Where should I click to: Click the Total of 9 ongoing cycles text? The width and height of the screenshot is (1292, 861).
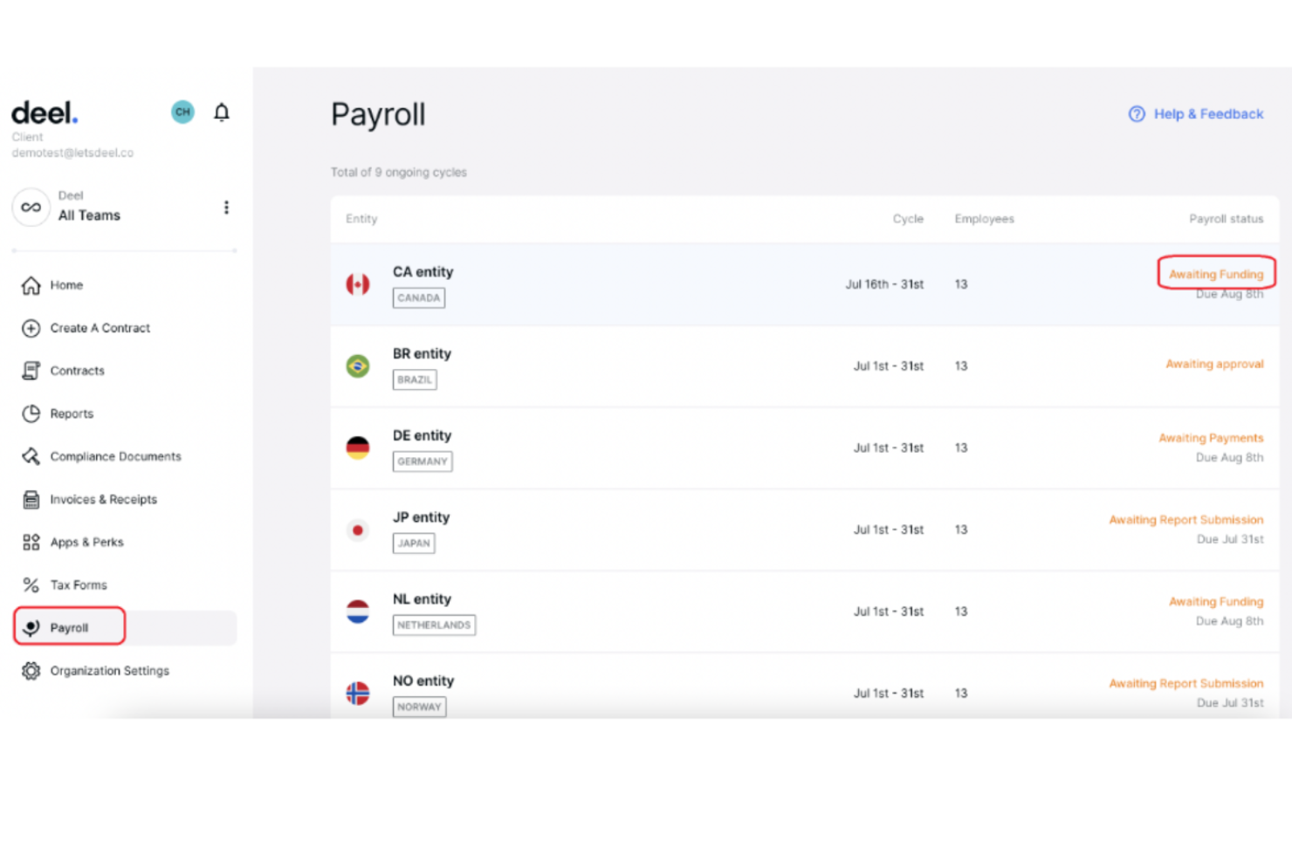(x=398, y=173)
